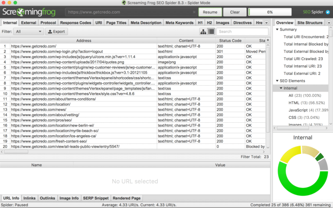333x208 pixels.
Task: Open overflow tabs dropdown arrow after Hre
Action: coord(267,23)
